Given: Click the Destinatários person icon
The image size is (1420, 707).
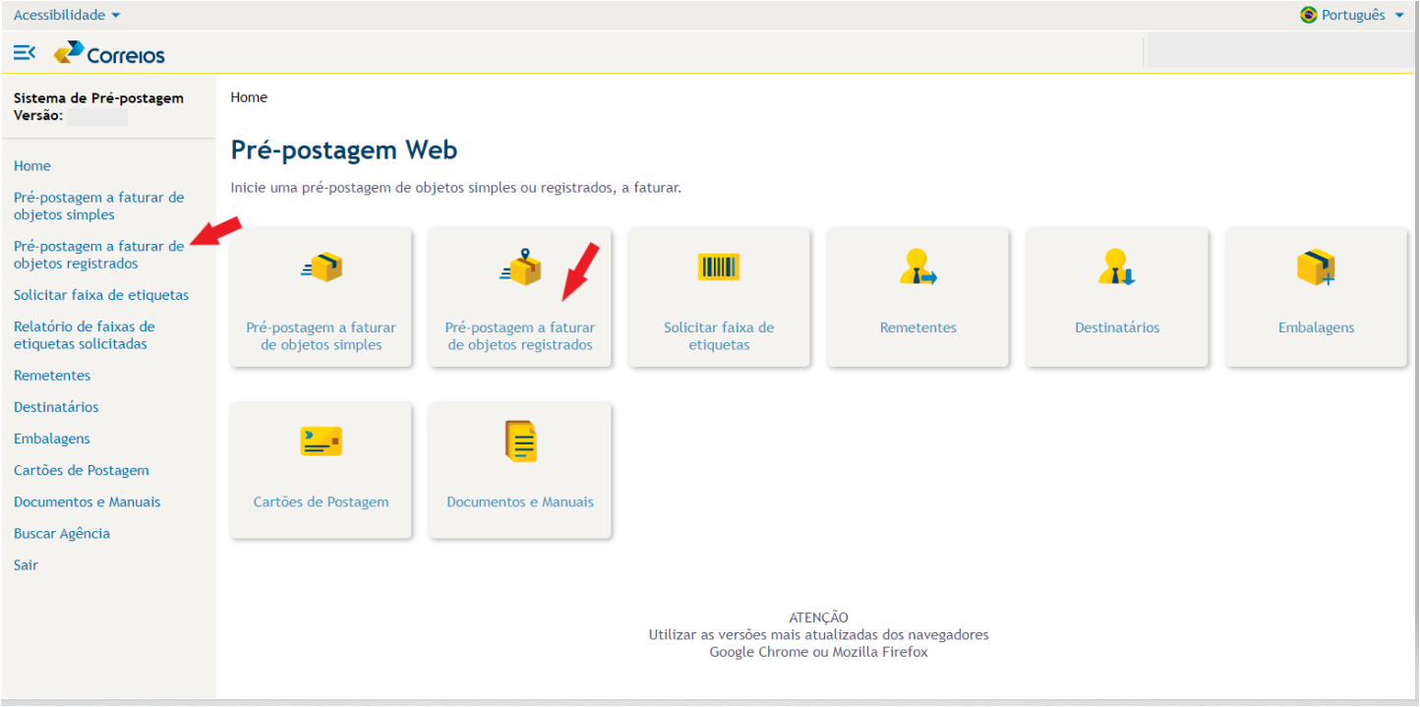Looking at the screenshot, I should [1117, 267].
